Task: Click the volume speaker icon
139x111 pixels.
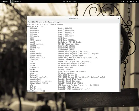Action: coord(131,2)
